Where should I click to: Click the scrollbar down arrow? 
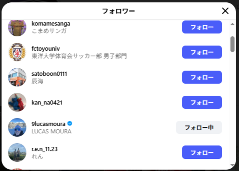(x=232, y=165)
